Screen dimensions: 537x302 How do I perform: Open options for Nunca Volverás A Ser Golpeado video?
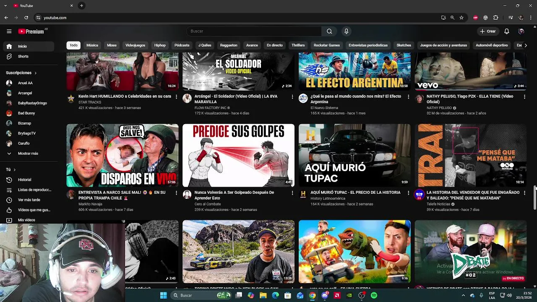(292, 193)
